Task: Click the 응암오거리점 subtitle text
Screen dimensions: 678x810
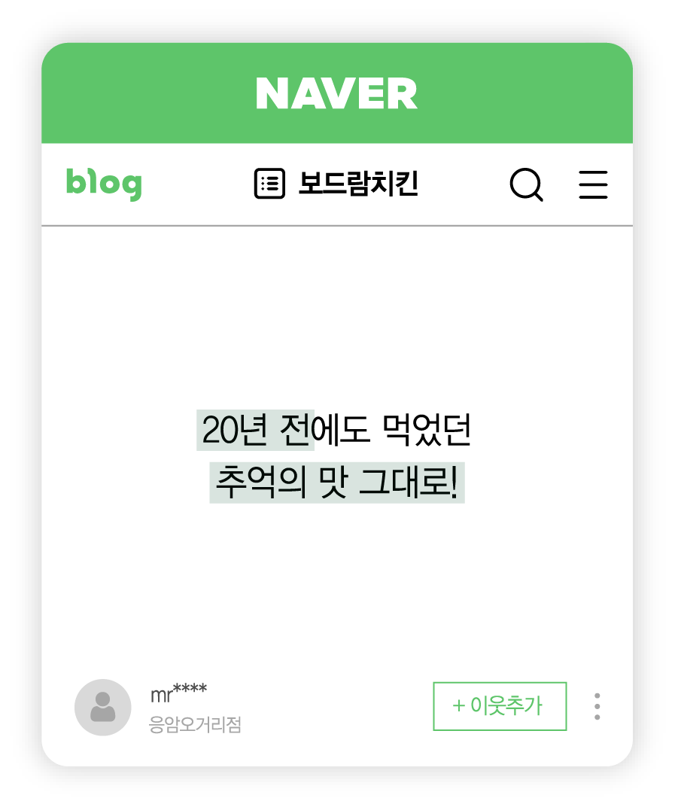Action: (x=195, y=724)
